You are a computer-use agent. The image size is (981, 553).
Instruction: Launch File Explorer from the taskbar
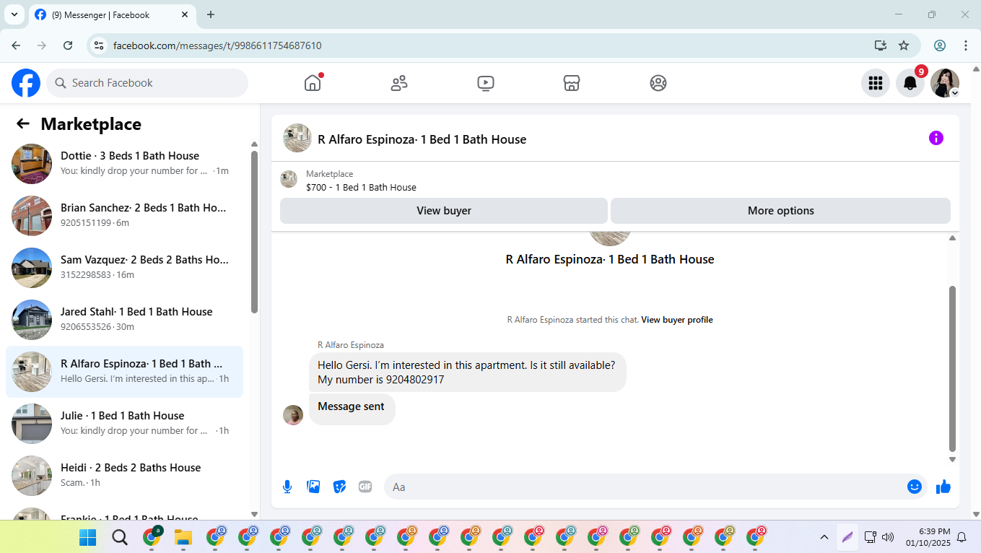coord(183,537)
